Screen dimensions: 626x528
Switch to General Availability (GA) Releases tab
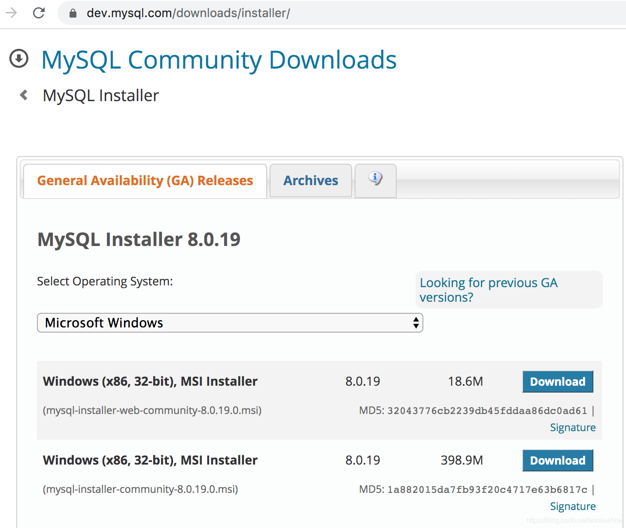coord(145,180)
